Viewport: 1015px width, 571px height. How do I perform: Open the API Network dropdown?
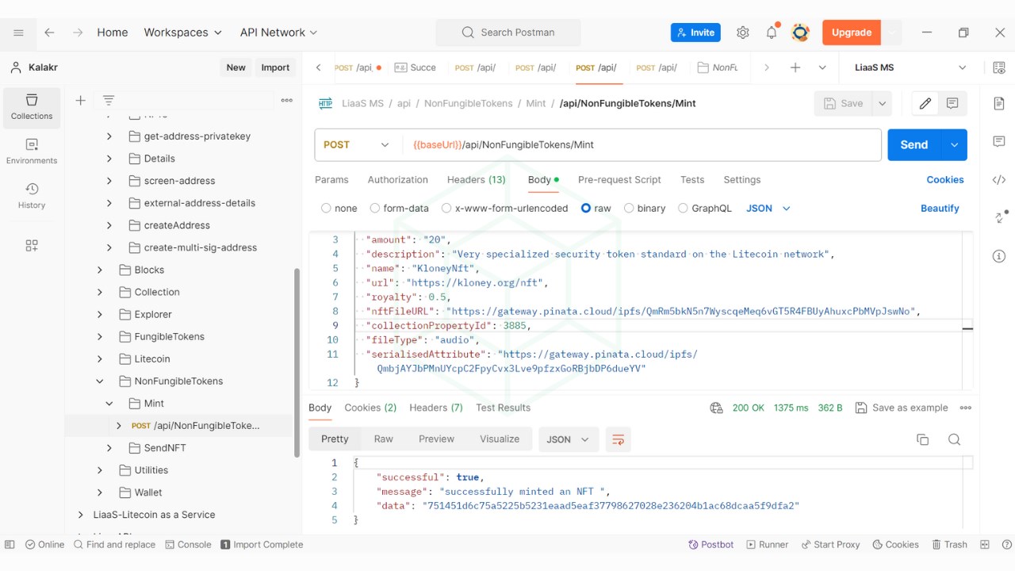278,33
